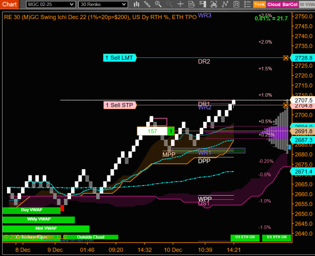
Task: Enable the cross hair cursor tool
Action: (180, 4)
